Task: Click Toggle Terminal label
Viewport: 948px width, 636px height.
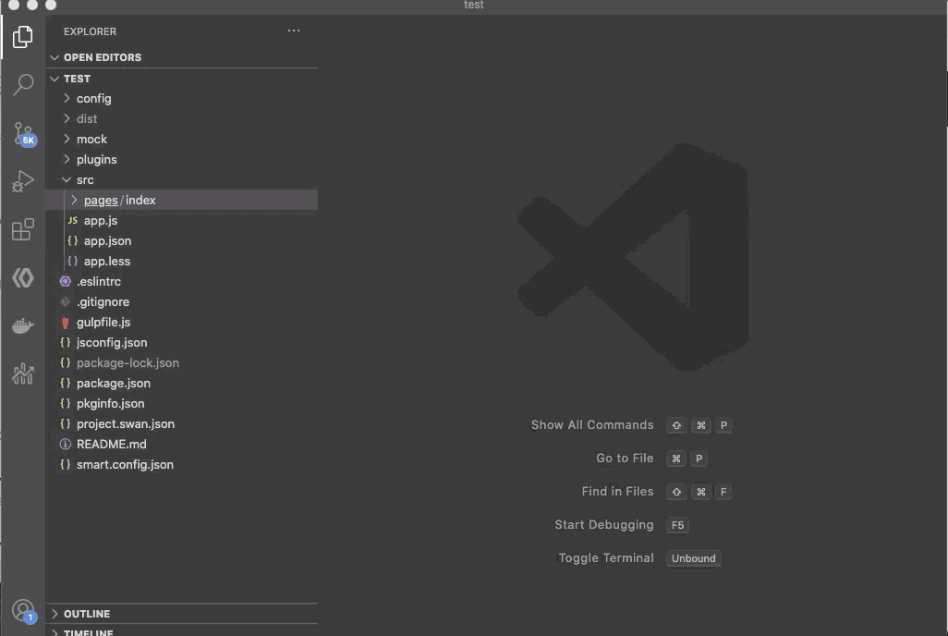Action: point(606,558)
